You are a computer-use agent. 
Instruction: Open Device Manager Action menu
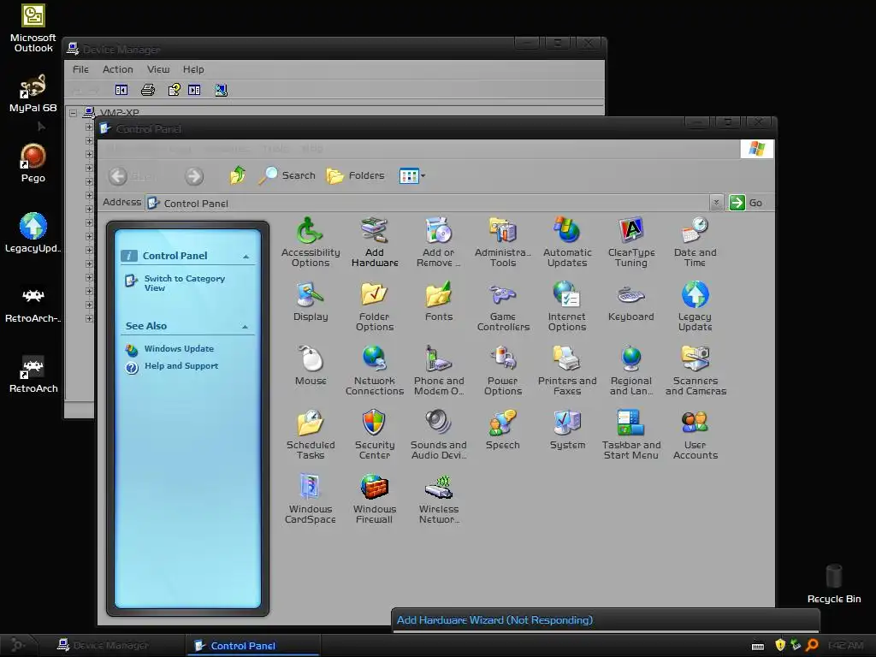coord(118,69)
